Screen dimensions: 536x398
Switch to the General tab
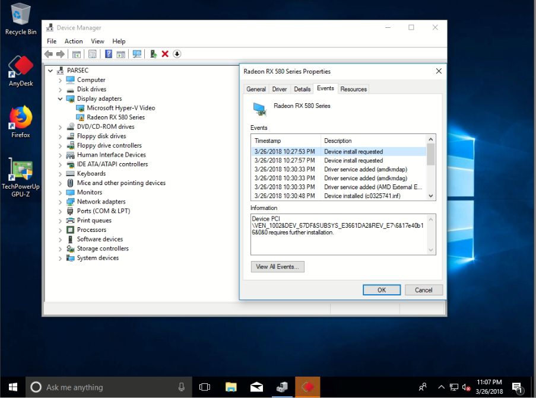tap(256, 89)
